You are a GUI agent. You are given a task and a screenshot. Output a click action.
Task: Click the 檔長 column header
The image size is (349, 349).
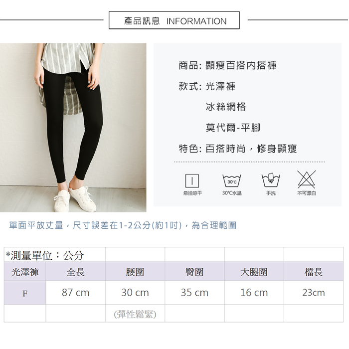(314, 272)
